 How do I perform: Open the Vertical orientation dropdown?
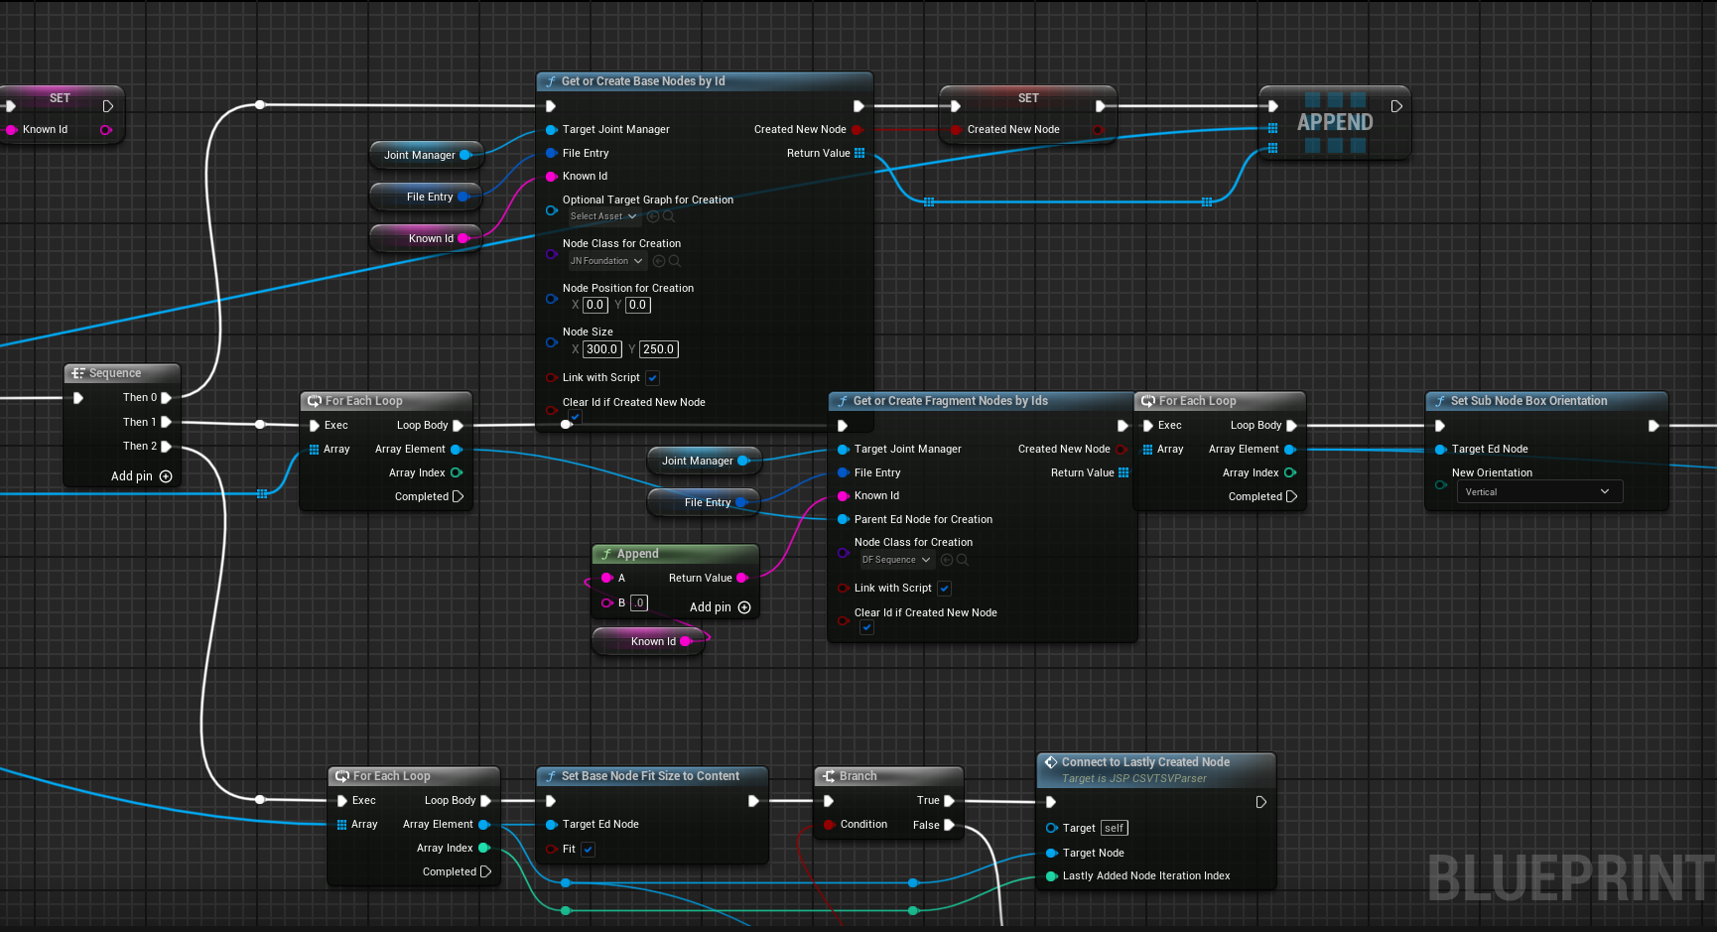(x=1538, y=492)
